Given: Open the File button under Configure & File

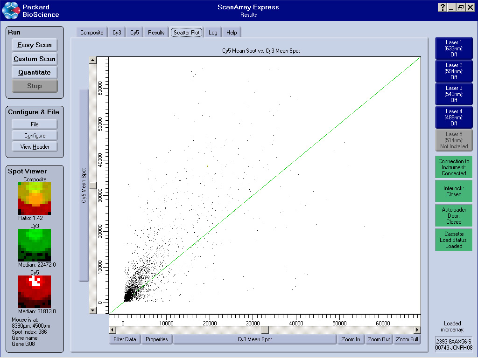Looking at the screenshot, I should (35, 124).
